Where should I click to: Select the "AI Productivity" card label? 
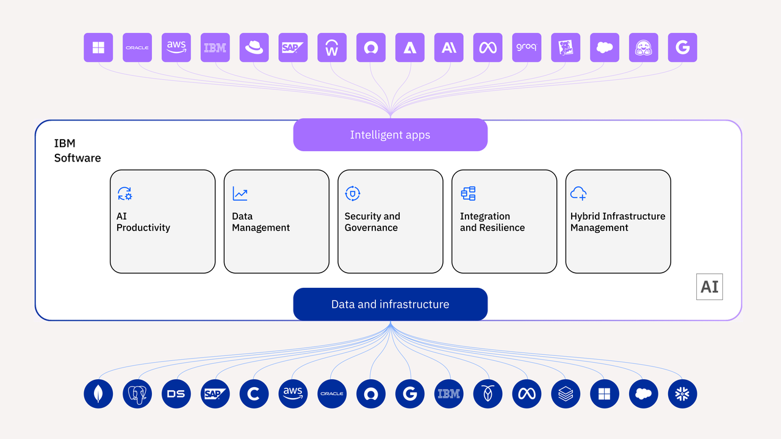point(143,222)
